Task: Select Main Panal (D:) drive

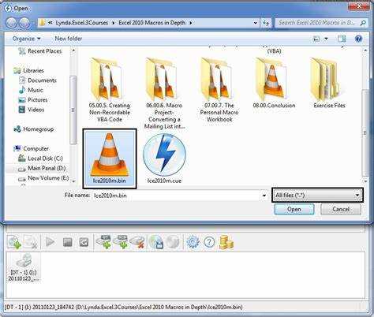Action: pyautogui.click(x=42, y=168)
